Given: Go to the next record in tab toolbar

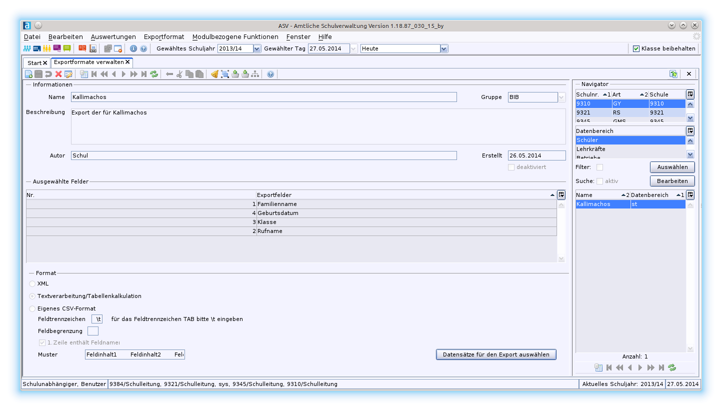Looking at the screenshot, I should pos(124,74).
